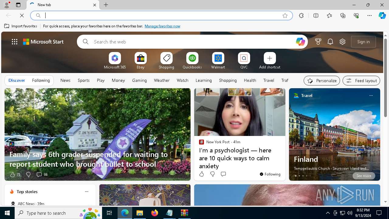Show hidden system tray icons
The height and width of the screenshot is (219, 389).
pos(328,213)
